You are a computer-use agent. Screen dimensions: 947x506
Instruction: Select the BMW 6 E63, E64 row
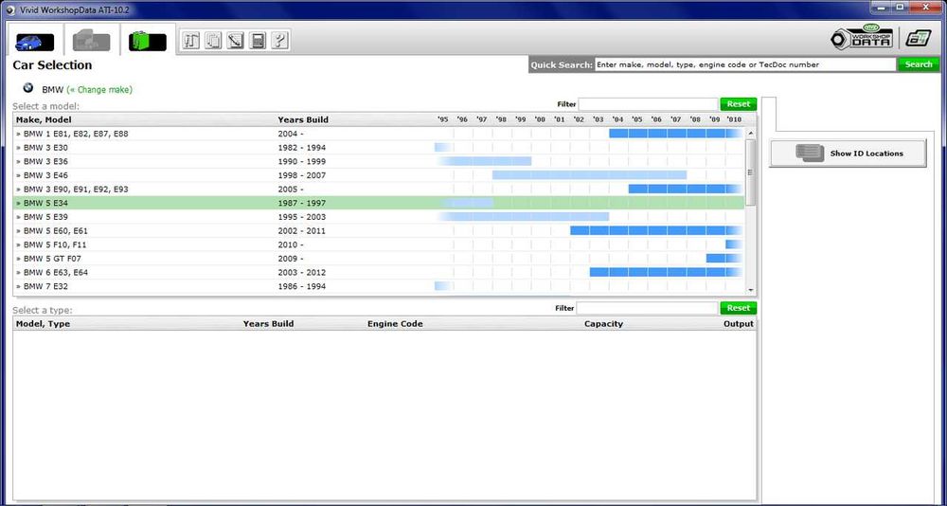click(380, 273)
